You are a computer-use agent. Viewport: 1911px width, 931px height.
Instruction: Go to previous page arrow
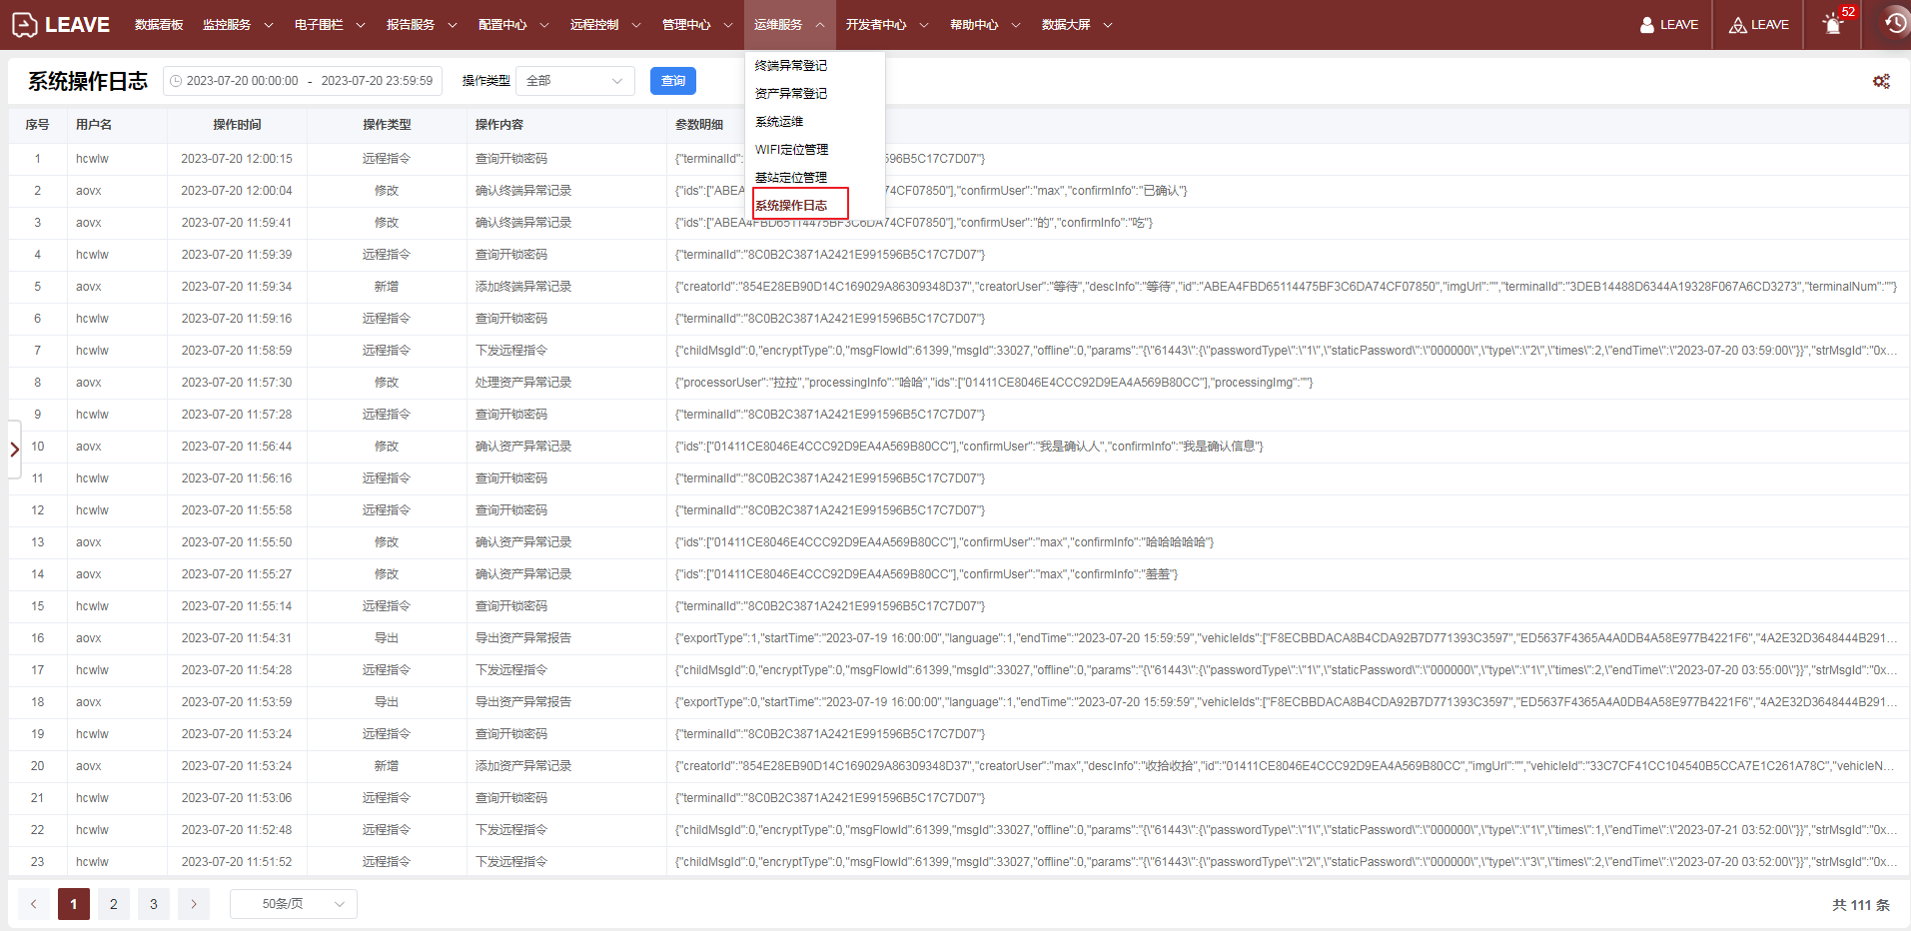coord(33,904)
